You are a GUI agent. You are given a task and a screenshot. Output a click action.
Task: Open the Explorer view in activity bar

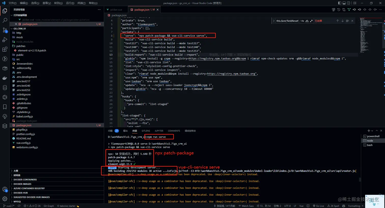pyautogui.click(x=5, y=11)
